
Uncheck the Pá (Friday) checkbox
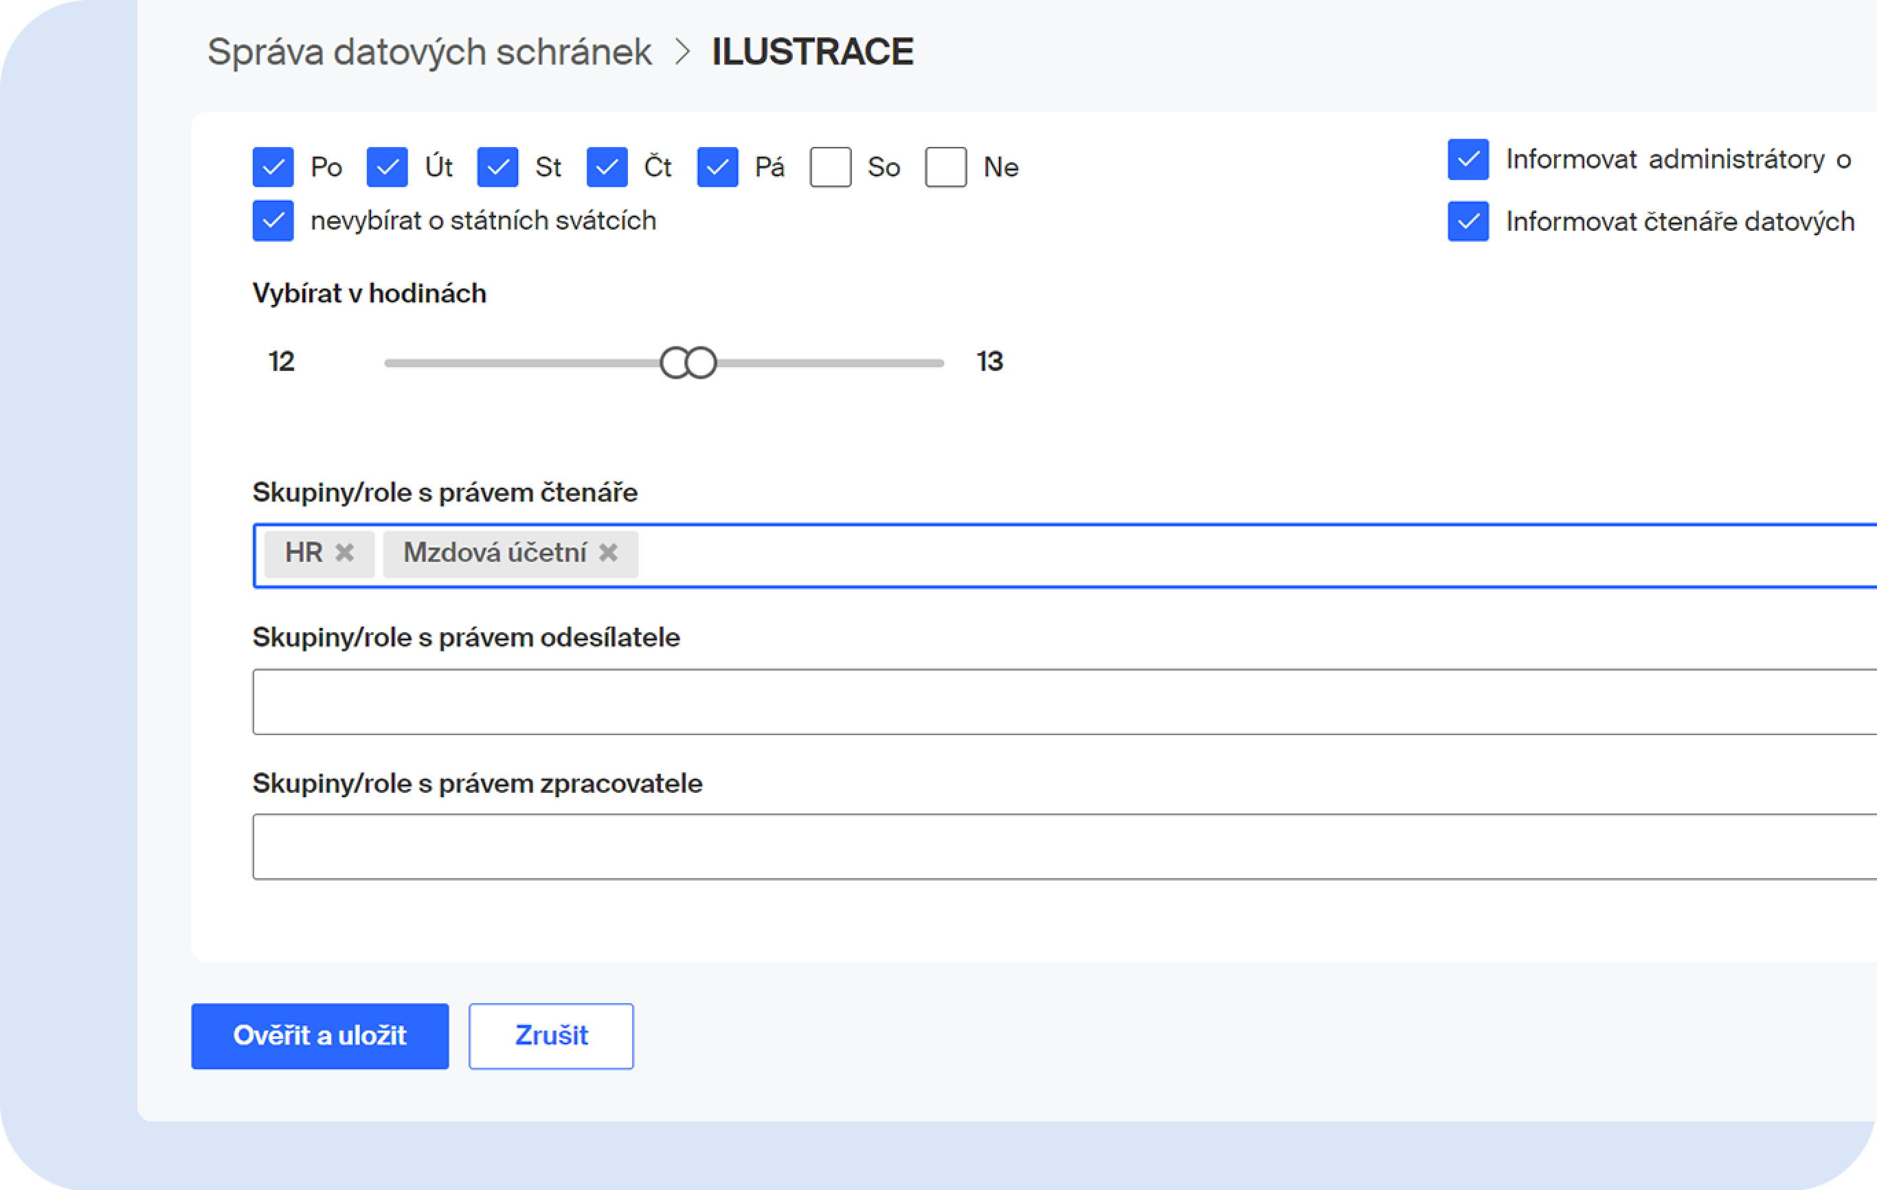click(x=718, y=167)
